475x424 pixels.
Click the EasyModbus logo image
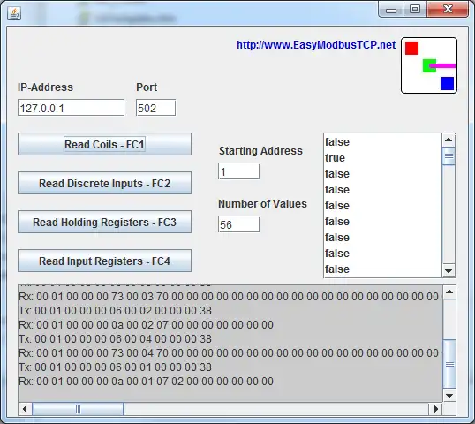[x=429, y=65]
